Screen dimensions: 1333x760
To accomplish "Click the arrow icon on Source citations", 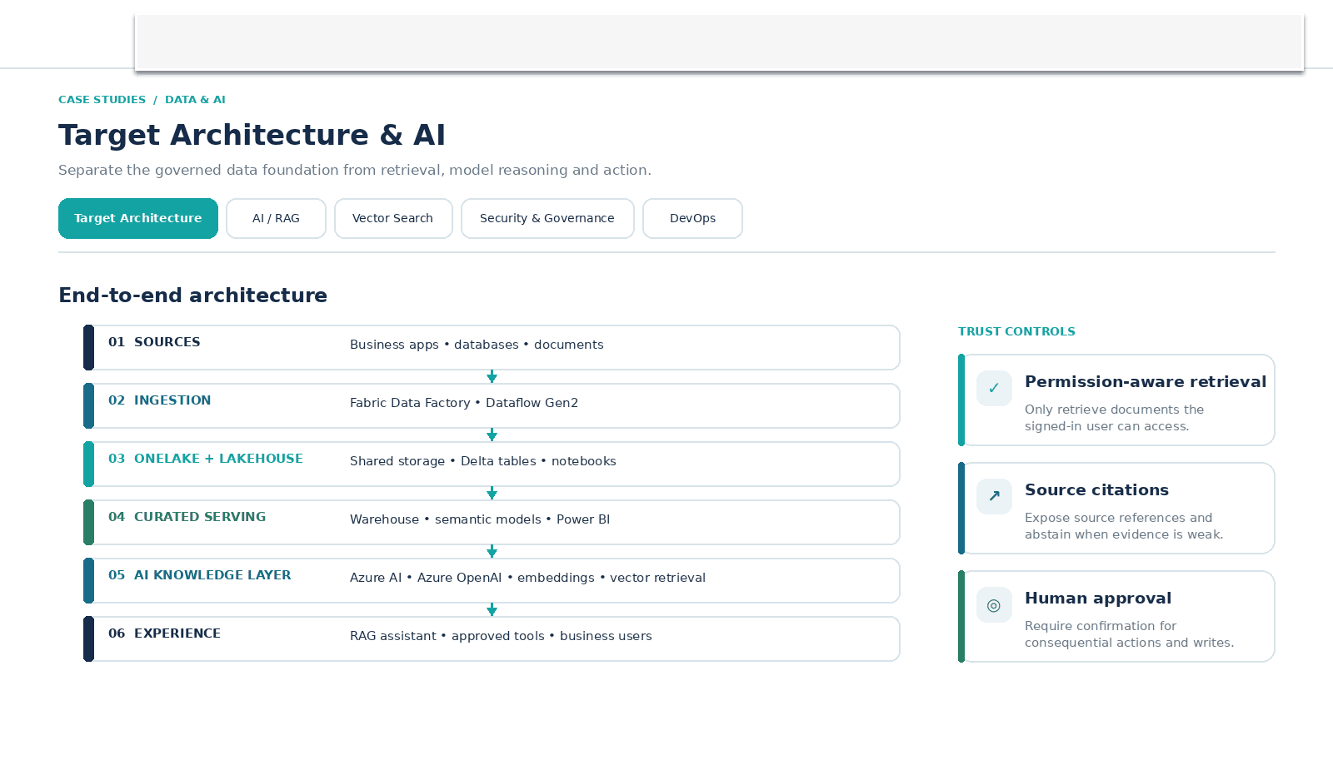I will pyautogui.click(x=994, y=496).
